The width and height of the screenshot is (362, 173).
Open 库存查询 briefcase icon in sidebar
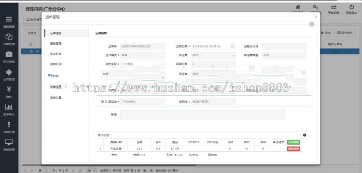(9, 54)
